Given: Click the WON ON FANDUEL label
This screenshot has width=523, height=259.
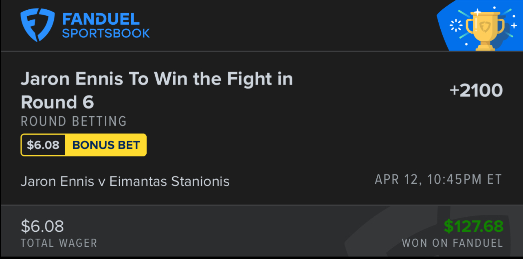Looking at the screenshot, I should coord(452,243).
